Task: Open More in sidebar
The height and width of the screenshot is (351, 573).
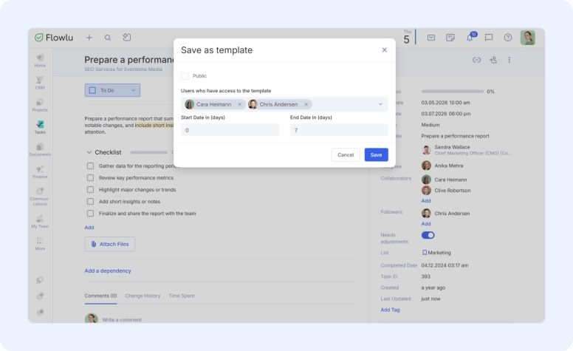Action: pyautogui.click(x=40, y=244)
